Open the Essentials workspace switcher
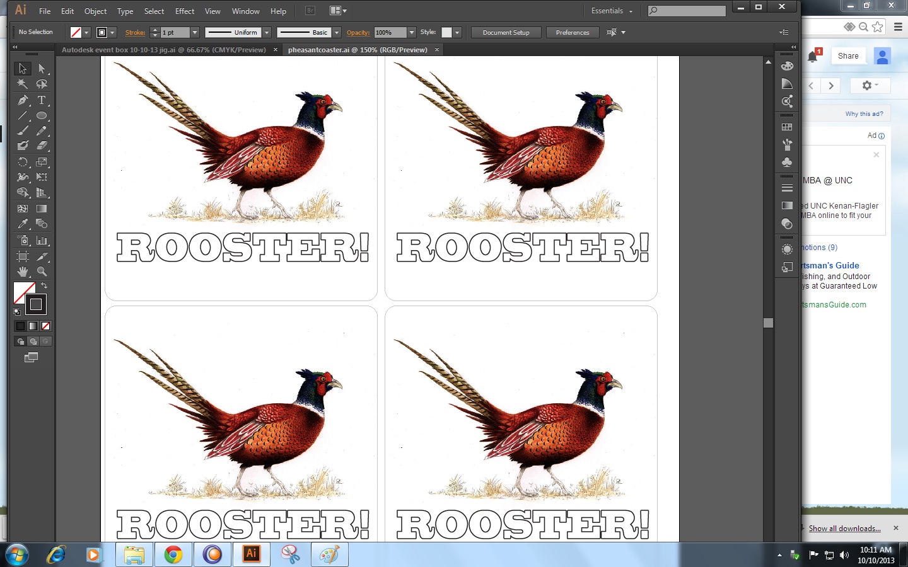This screenshot has width=908, height=567. coord(612,11)
